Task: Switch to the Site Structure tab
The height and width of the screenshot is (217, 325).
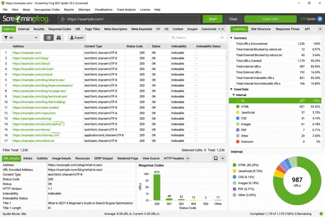Action: pos(261,29)
